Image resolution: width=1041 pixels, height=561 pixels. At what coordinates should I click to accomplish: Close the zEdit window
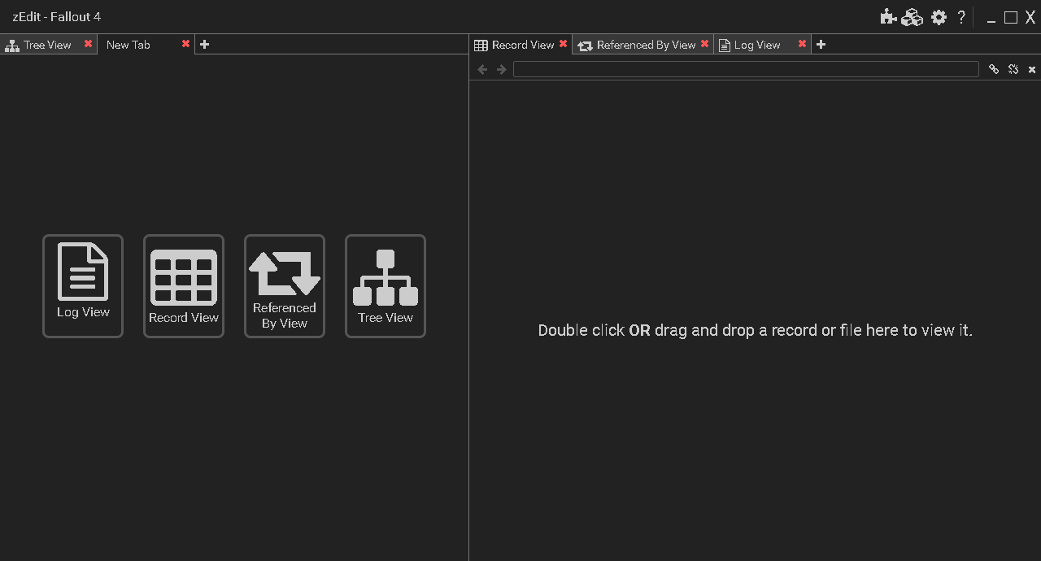tap(1030, 17)
